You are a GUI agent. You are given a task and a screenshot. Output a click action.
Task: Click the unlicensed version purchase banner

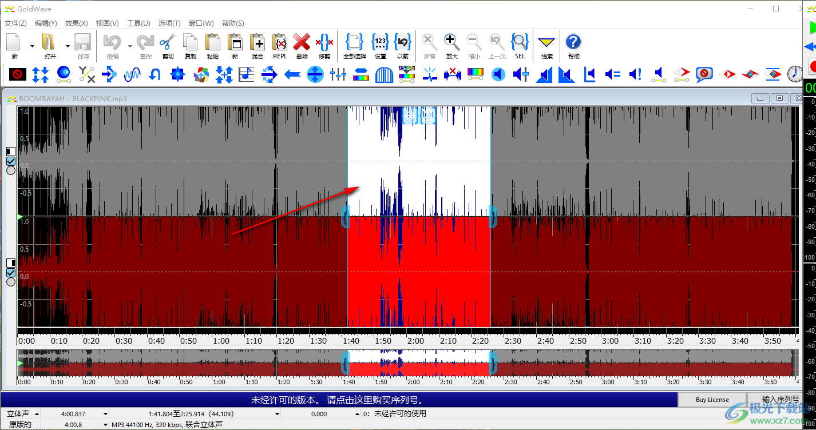pos(339,400)
